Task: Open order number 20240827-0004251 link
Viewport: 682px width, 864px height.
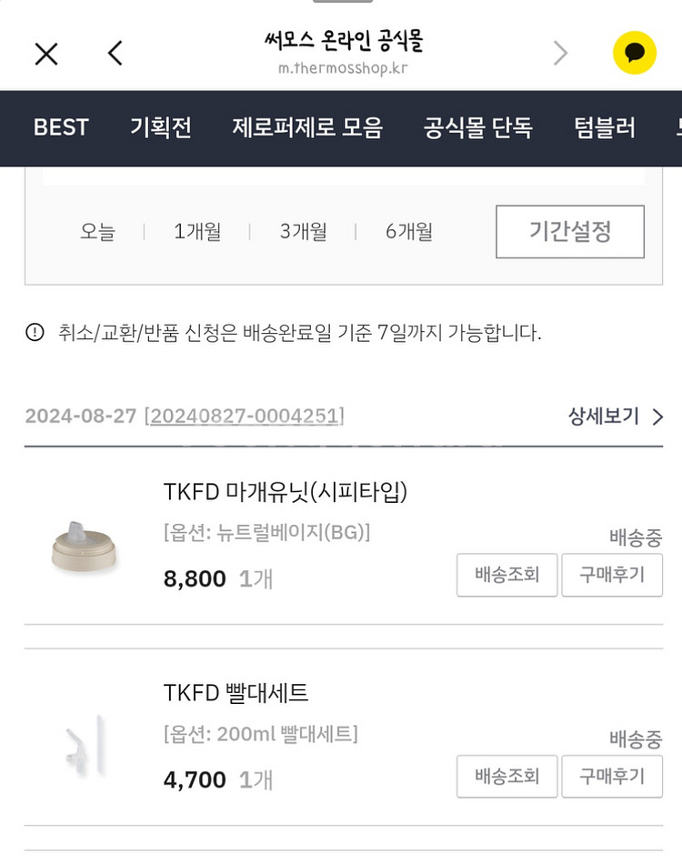Action: pyautogui.click(x=246, y=416)
